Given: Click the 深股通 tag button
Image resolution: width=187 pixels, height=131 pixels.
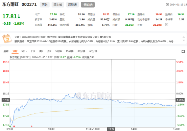Looking at the screenshot, I should coord(72,5).
